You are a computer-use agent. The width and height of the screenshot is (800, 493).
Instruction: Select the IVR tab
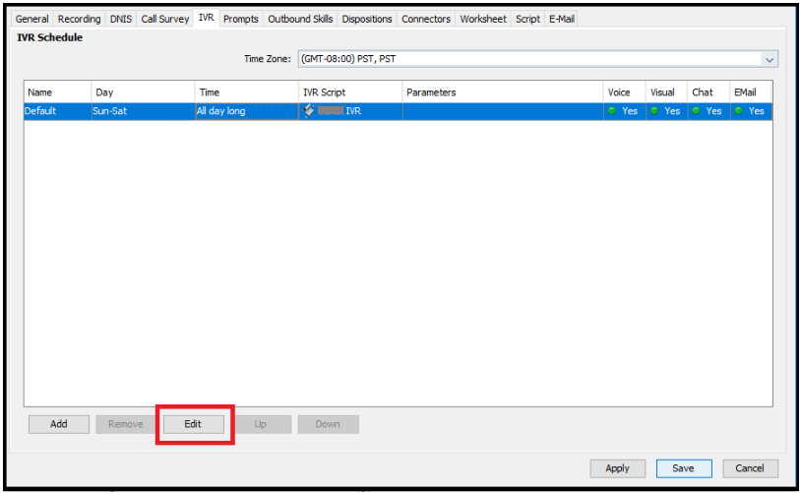(206, 18)
